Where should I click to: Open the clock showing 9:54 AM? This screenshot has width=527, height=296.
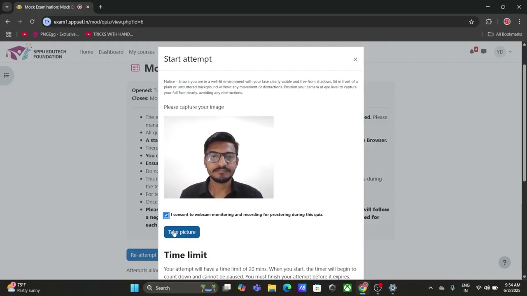[512, 288]
